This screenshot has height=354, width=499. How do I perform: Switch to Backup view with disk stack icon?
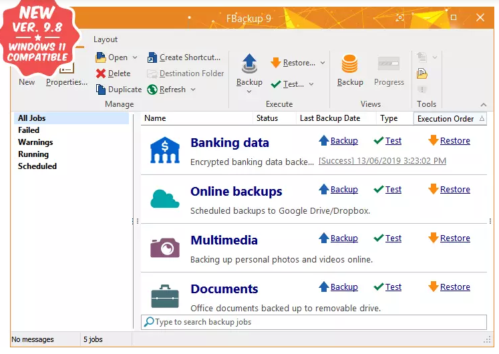point(350,70)
